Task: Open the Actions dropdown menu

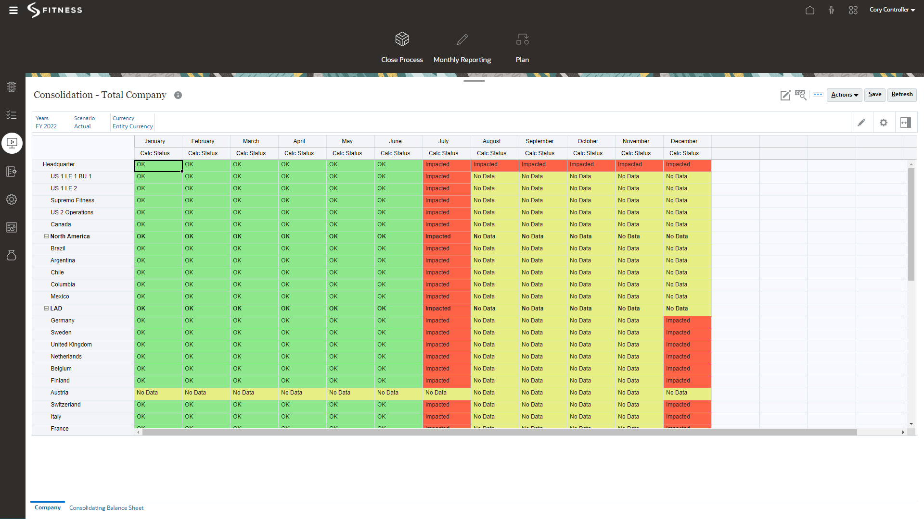Action: point(844,95)
